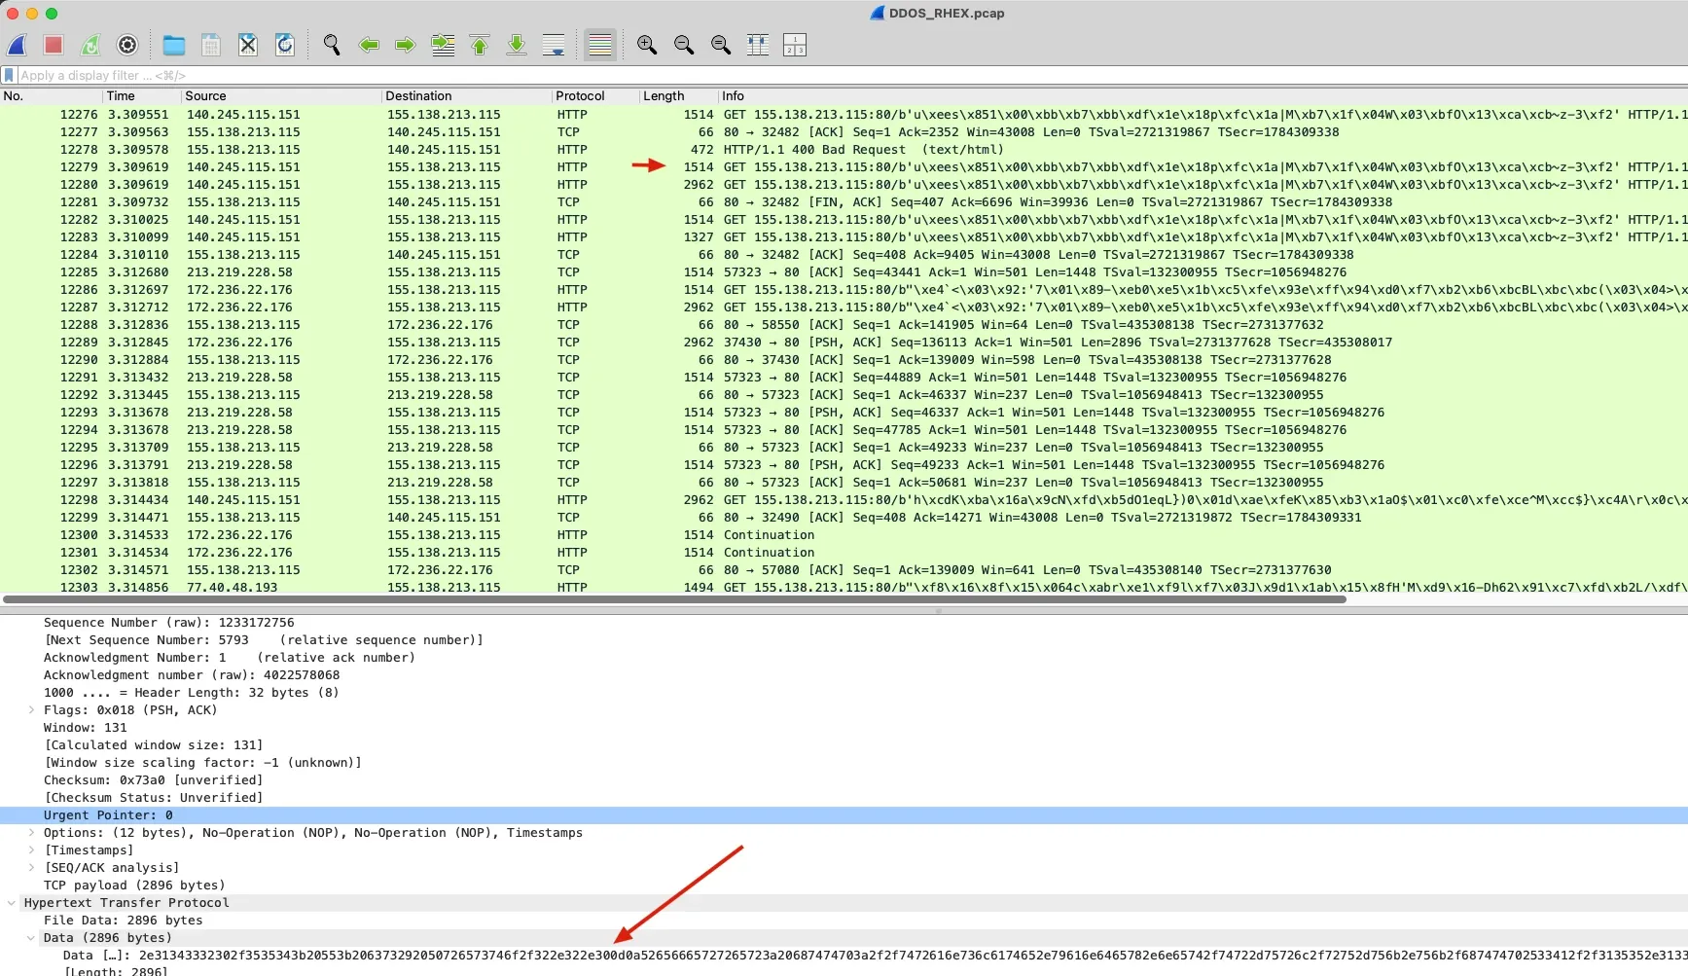
Task: Click the save capture file icon
Action: pyautogui.click(x=211, y=45)
